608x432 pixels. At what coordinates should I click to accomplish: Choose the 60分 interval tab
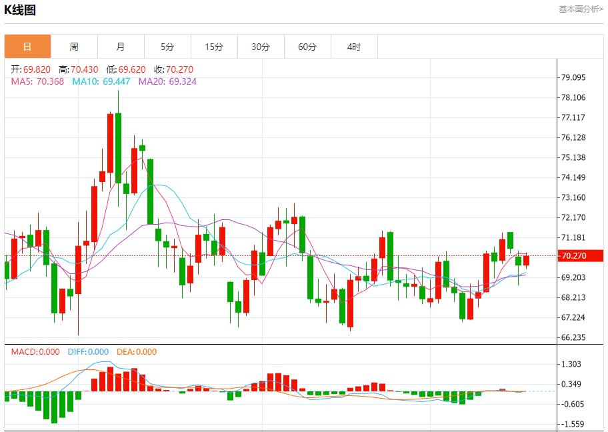point(307,47)
